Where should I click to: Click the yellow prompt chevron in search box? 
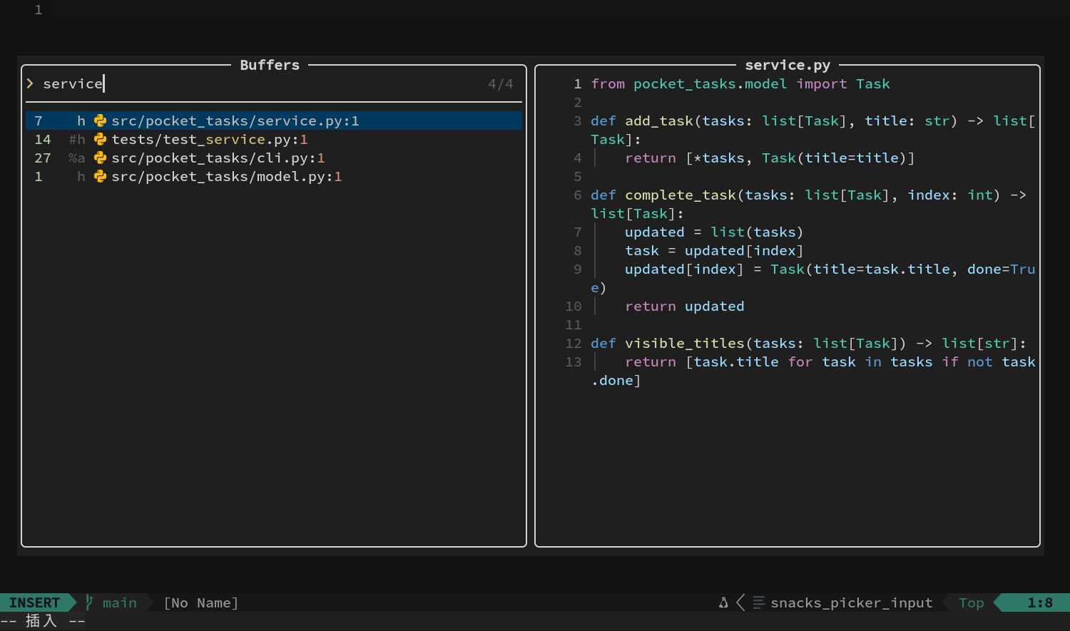click(30, 83)
